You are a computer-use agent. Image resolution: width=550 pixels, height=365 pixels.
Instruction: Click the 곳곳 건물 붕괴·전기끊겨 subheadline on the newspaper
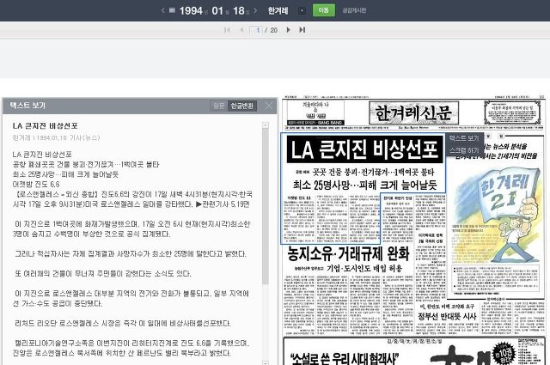[x=373, y=172]
